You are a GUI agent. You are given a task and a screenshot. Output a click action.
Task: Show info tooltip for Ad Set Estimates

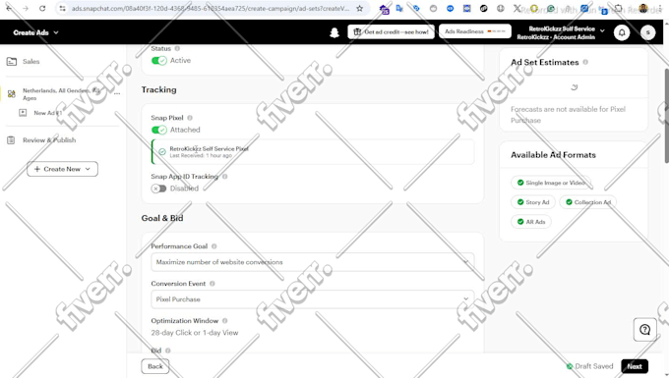point(585,62)
